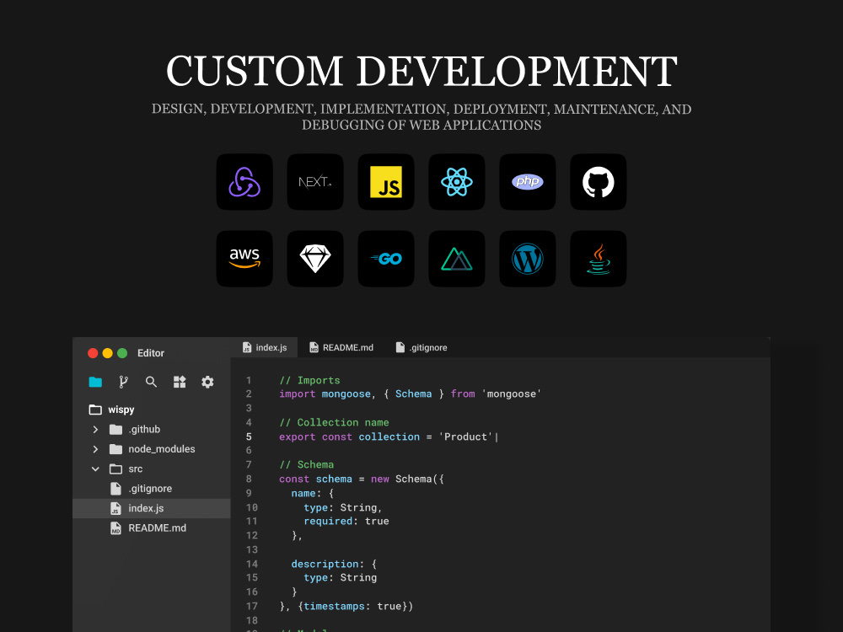Click the WordPress logo tile

[528, 259]
